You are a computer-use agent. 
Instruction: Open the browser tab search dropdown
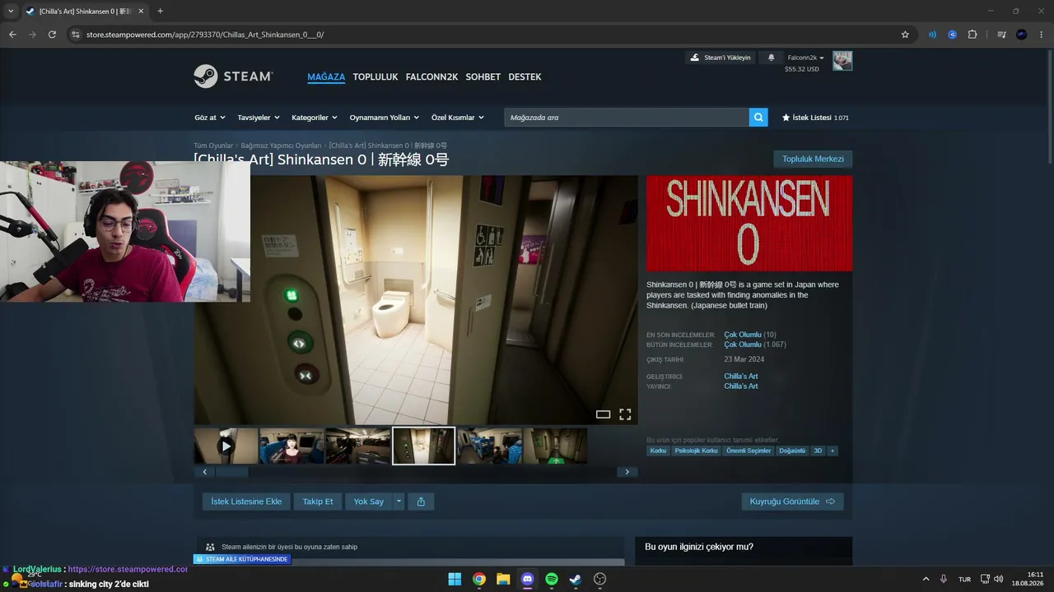(11, 12)
